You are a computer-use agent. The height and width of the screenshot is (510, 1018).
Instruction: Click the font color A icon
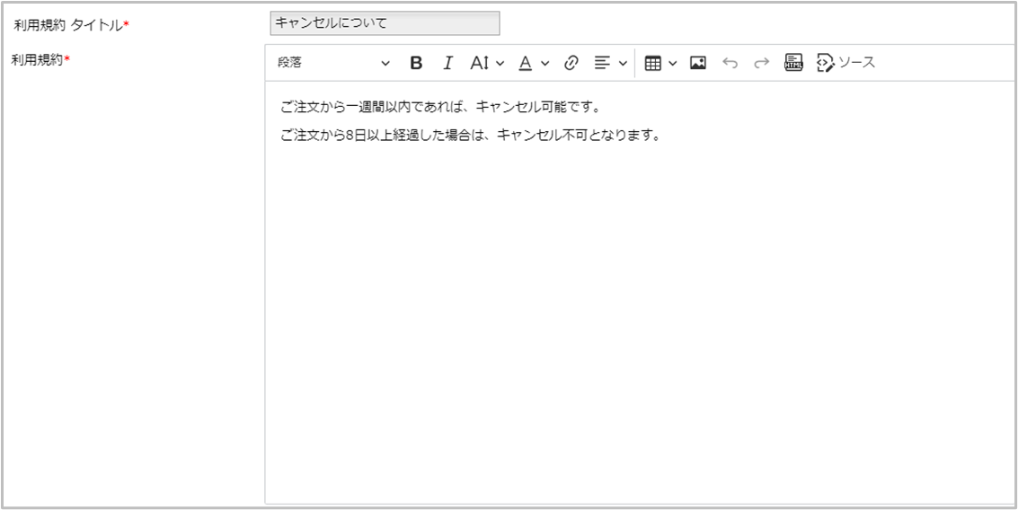pos(526,63)
